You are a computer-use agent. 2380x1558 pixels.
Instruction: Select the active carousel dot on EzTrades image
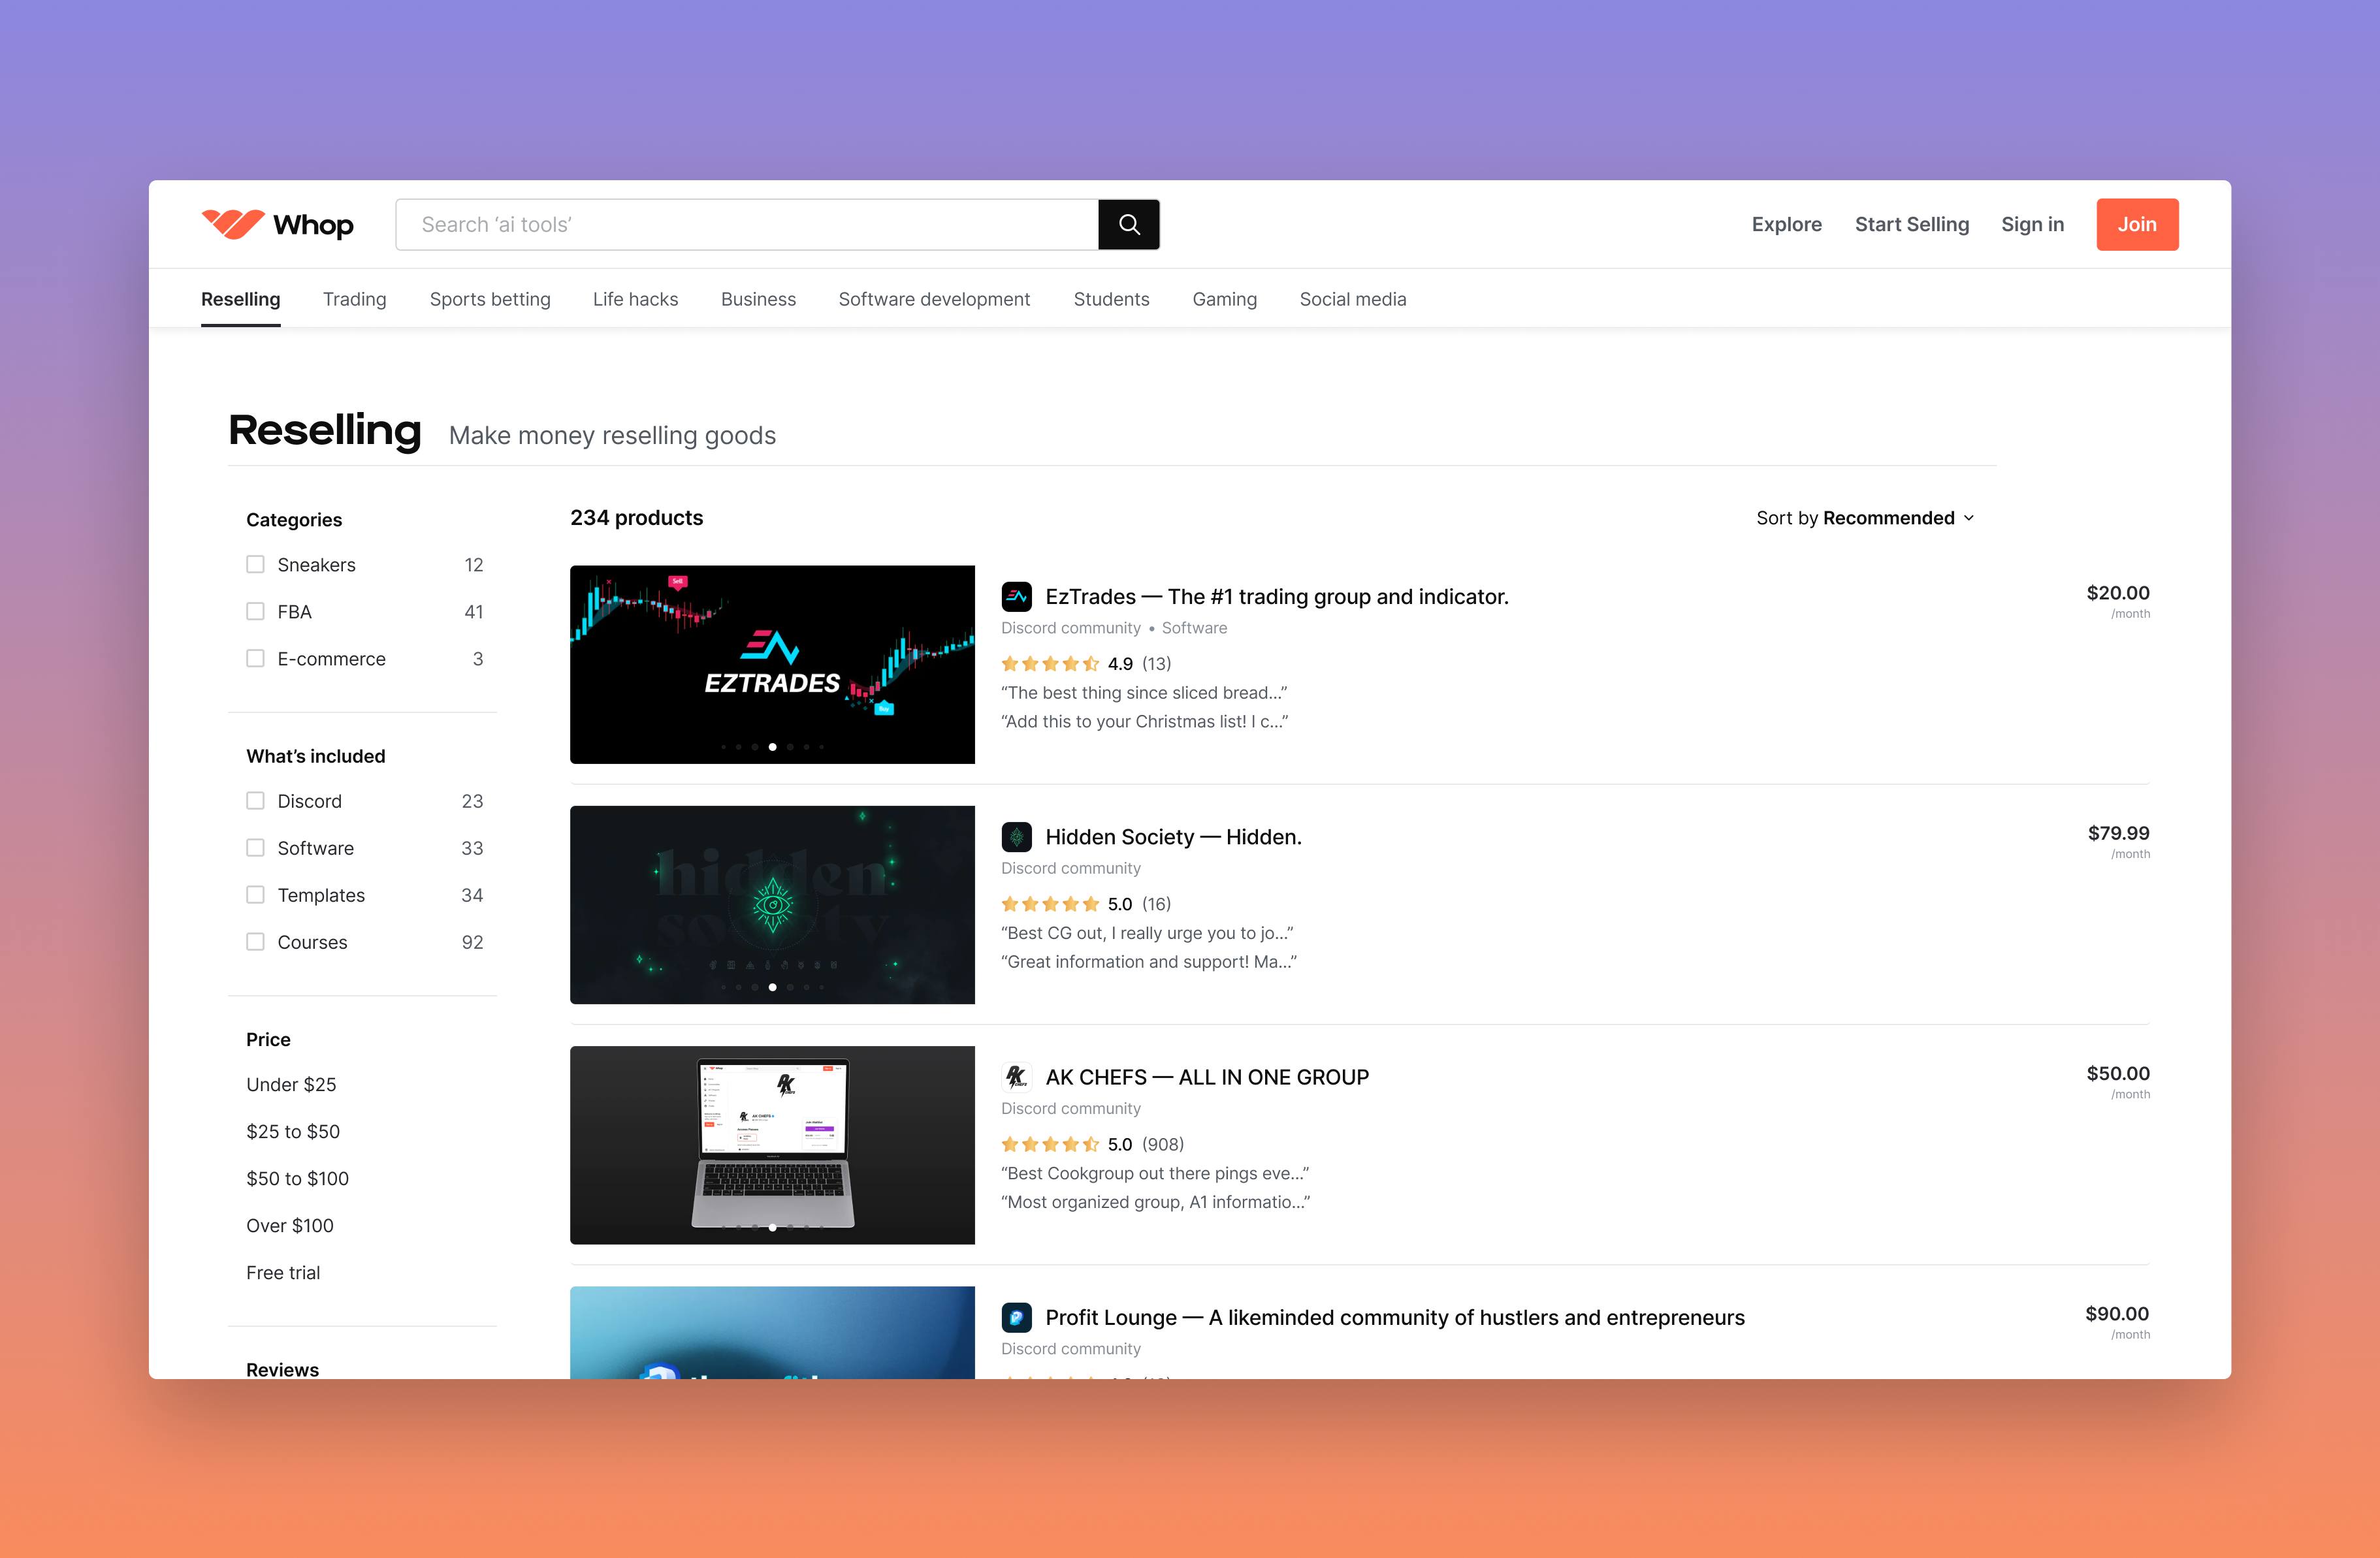click(x=772, y=747)
